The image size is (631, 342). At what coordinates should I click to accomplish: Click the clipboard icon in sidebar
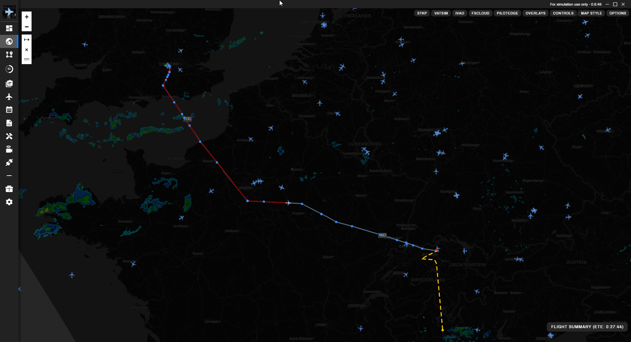pyautogui.click(x=9, y=84)
